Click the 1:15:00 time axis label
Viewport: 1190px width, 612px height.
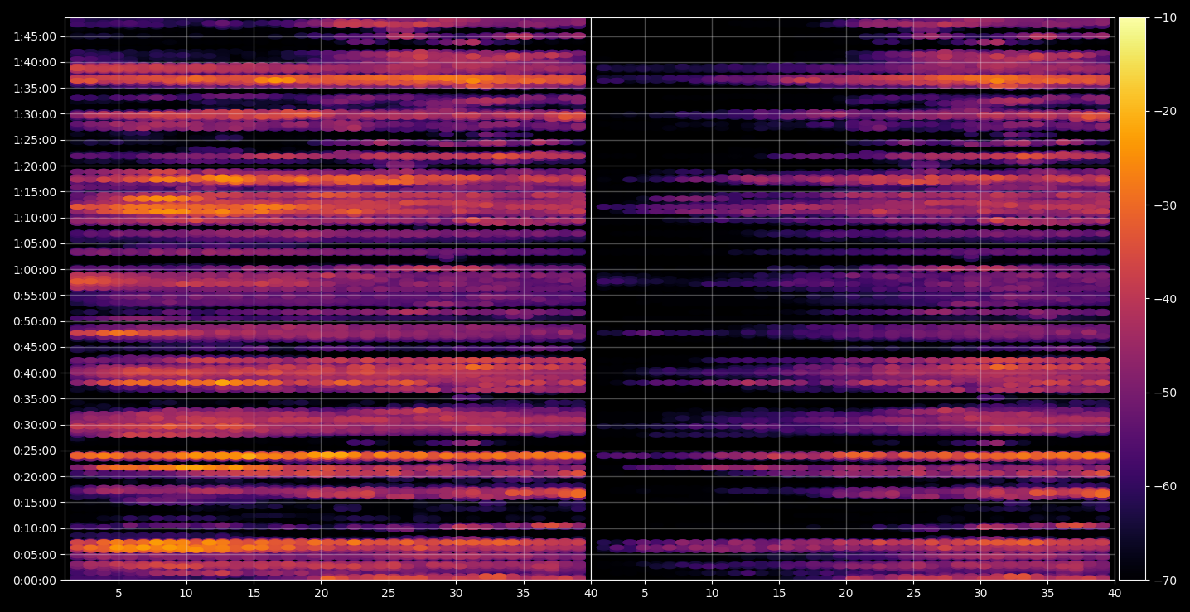[x=35, y=192]
